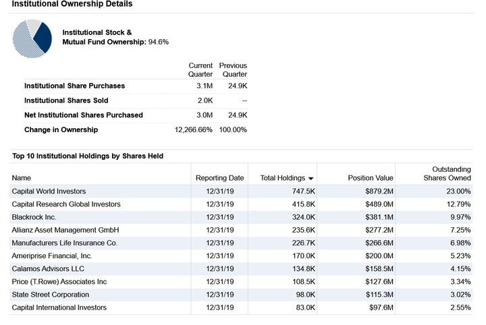The height and width of the screenshot is (325, 486).
Task: Select Ameriprise Financial, Inc. name
Action: pyautogui.click(x=52, y=256)
